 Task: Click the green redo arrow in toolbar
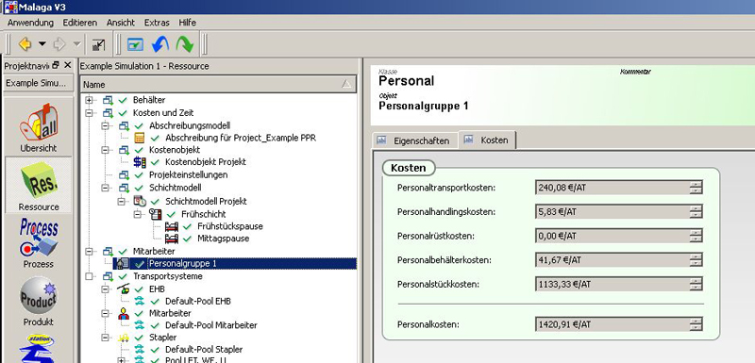(184, 44)
